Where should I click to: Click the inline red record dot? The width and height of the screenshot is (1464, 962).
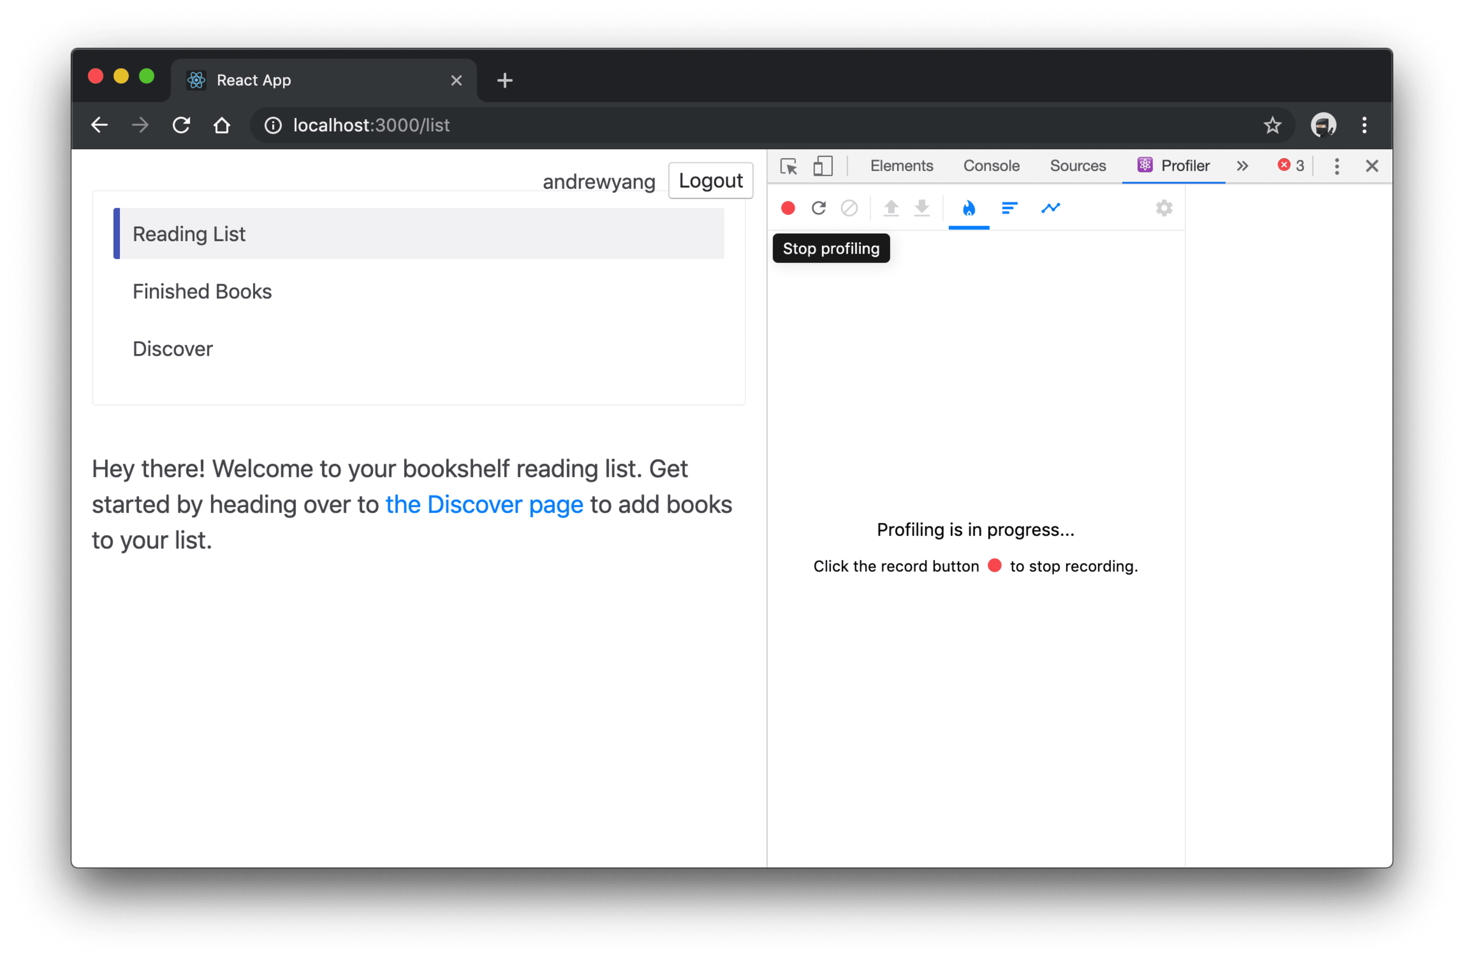(x=994, y=566)
